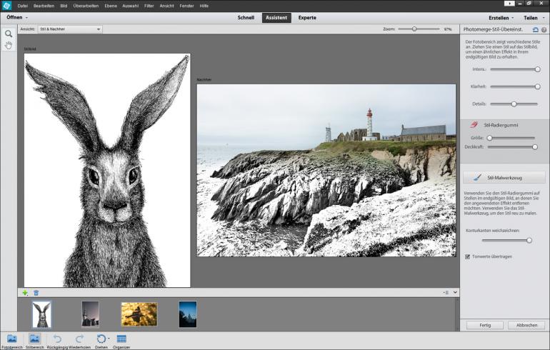
Task: Click the Klarheit slider handle
Action: coord(537,86)
